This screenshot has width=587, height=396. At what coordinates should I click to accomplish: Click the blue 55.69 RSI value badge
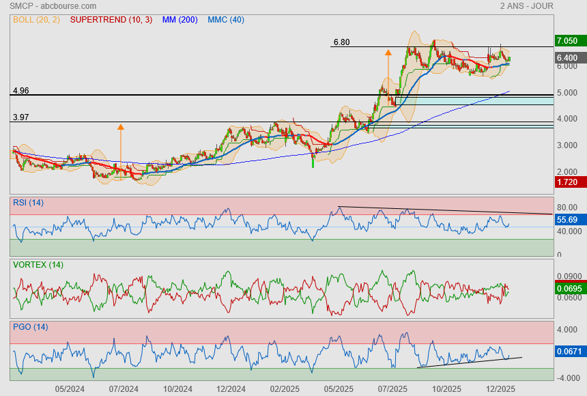click(x=567, y=220)
